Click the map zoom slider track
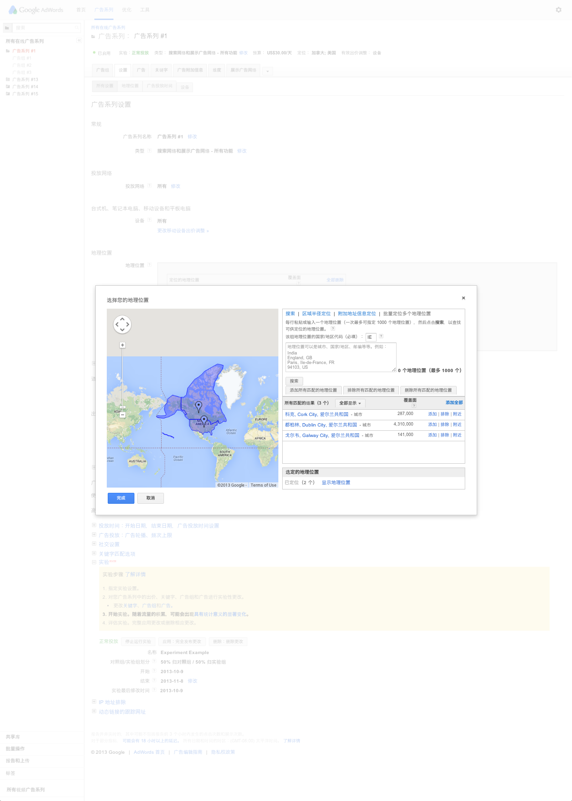Image resolution: width=572 pixels, height=801 pixels. [x=123, y=377]
